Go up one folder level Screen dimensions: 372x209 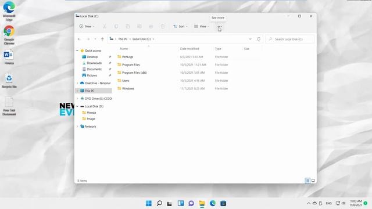(102, 39)
